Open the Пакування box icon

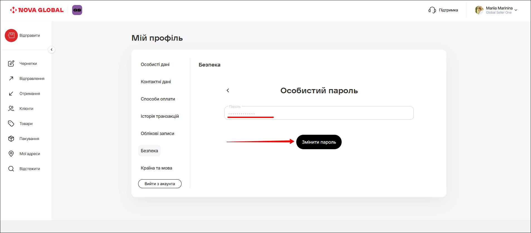coord(11,139)
